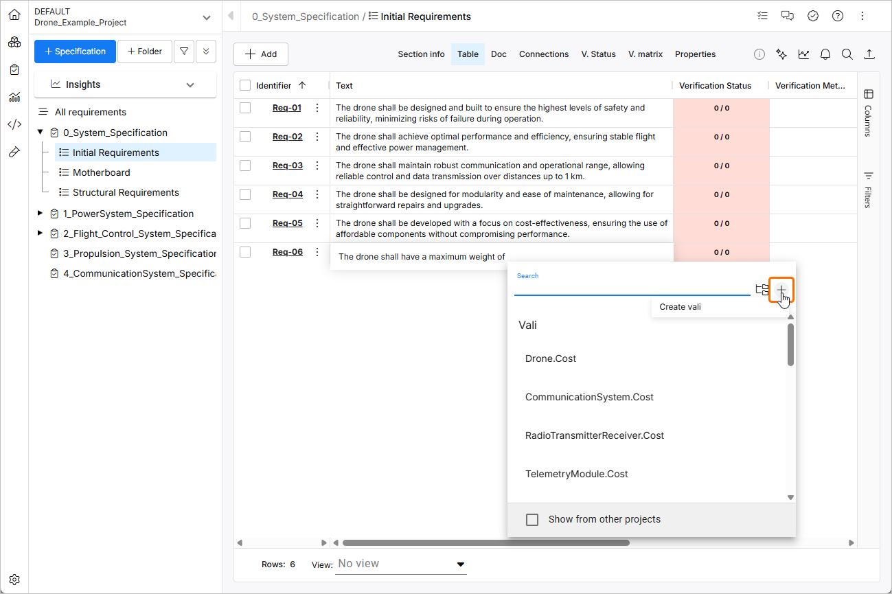Expand 1_PowerSystem_Specification in the tree
Image resolution: width=892 pixels, height=594 pixels.
tap(39, 213)
